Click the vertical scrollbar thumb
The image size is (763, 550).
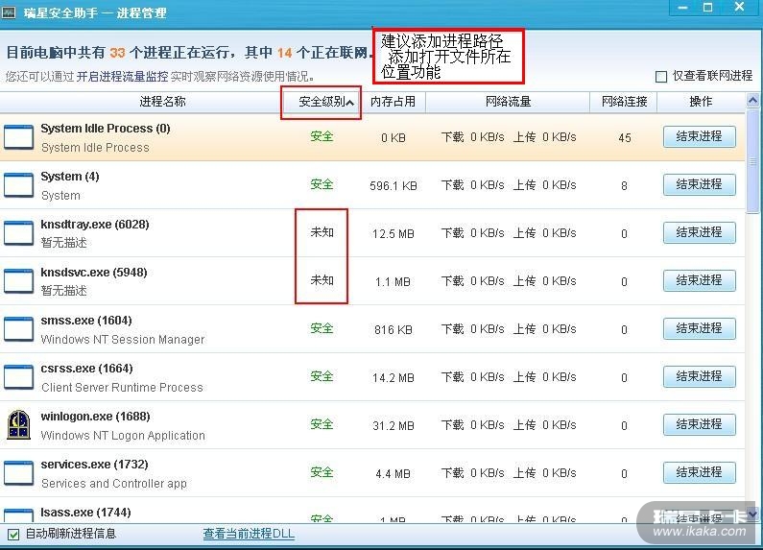tap(752, 160)
